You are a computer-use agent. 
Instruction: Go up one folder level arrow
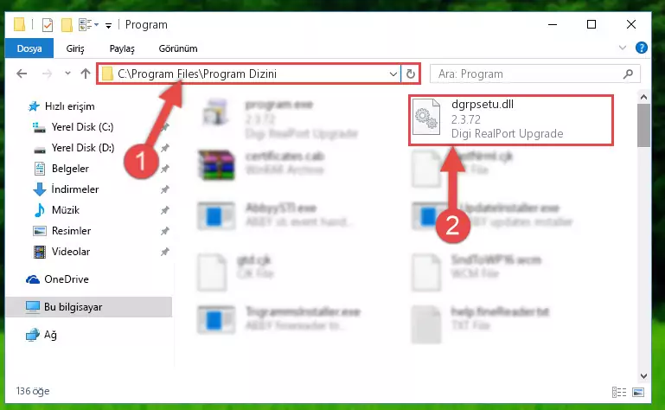(86, 74)
